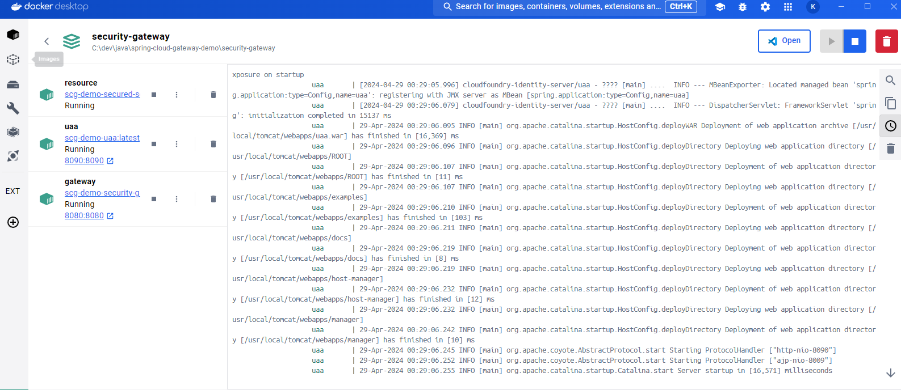Open Images section in sidebar

pos(13,60)
